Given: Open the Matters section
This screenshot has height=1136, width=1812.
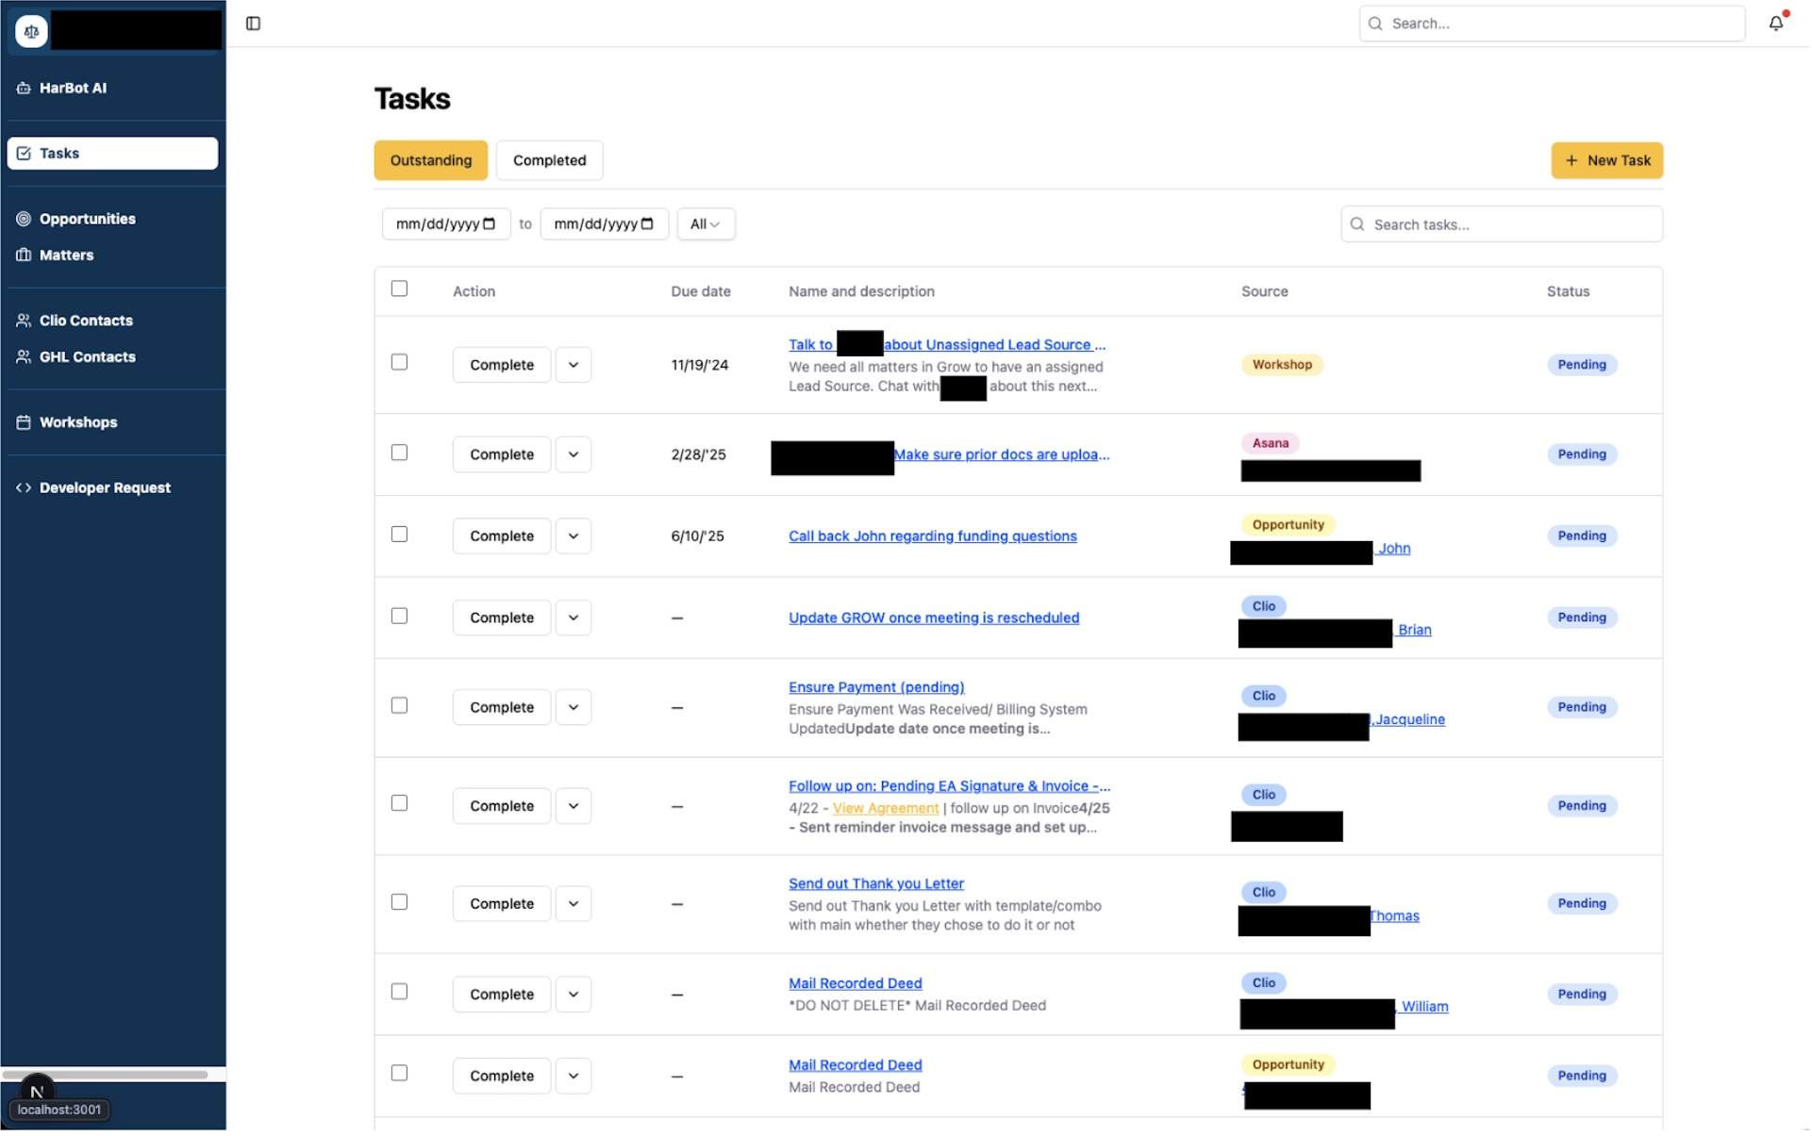Looking at the screenshot, I should coord(66,255).
